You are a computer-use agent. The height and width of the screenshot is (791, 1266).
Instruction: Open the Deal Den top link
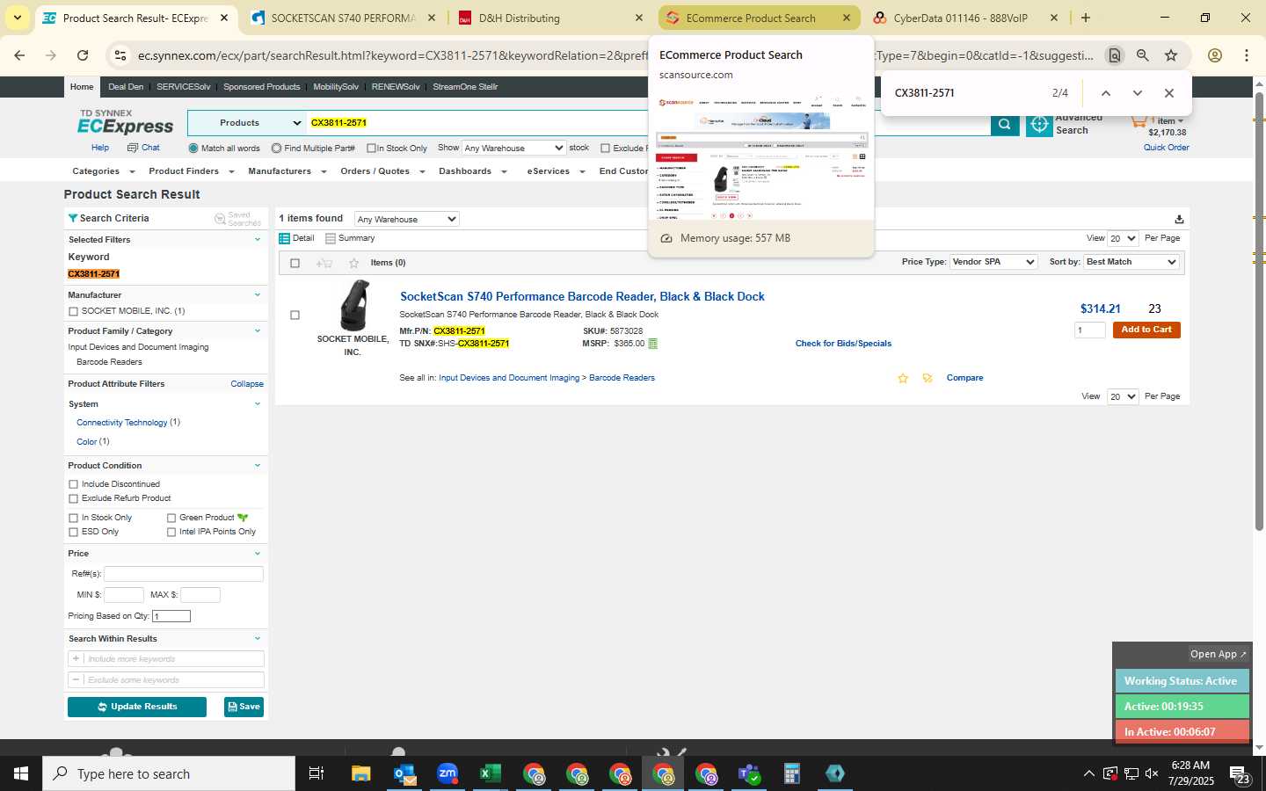[126, 87]
